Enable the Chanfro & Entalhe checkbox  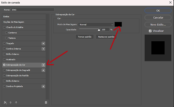4,27
